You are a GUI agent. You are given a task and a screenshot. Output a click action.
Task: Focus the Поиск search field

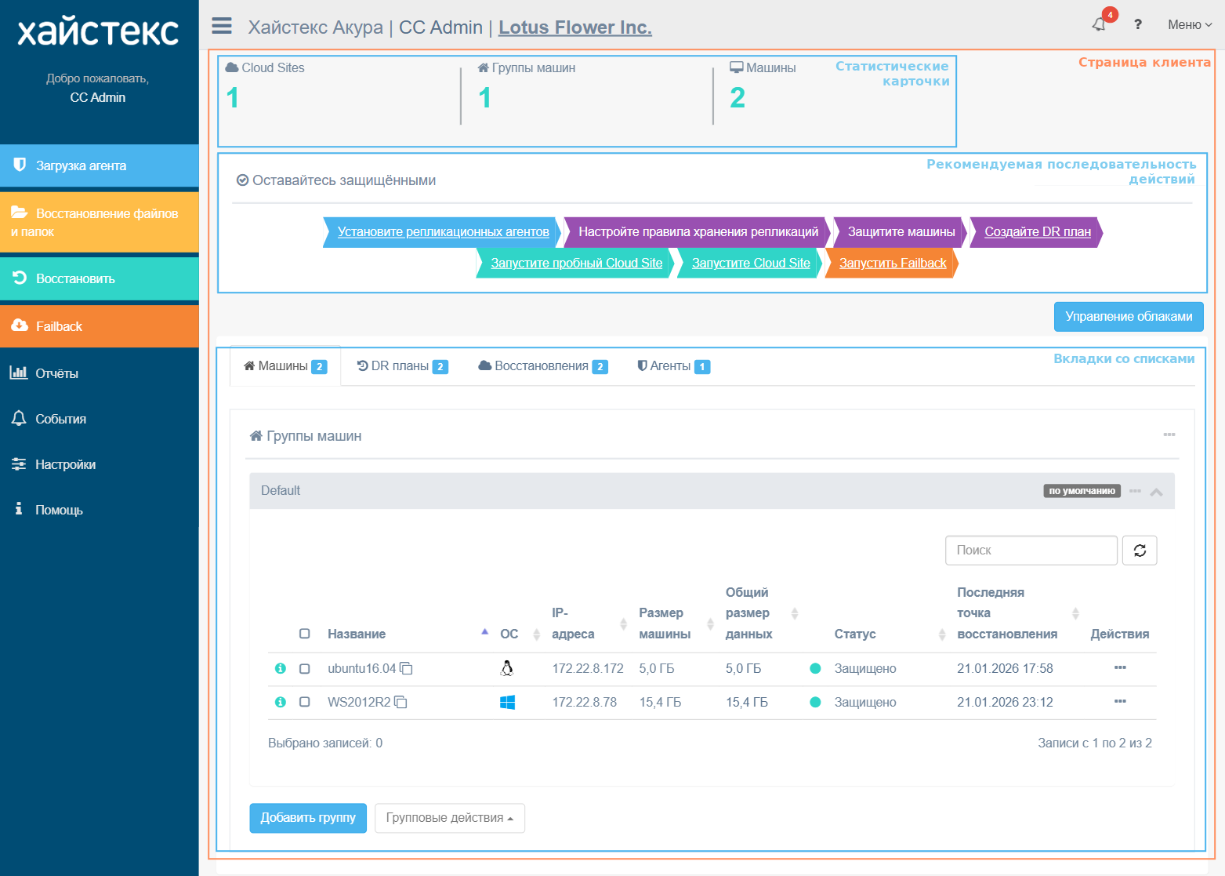(1031, 551)
